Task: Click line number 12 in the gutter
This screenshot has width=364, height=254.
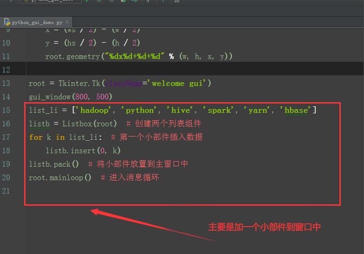Action: pyautogui.click(x=6, y=70)
